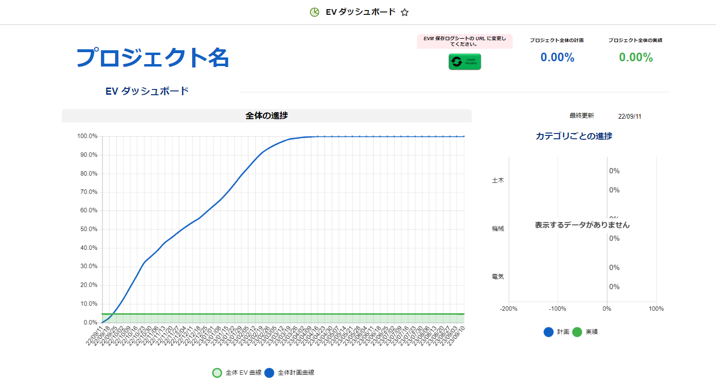The width and height of the screenshot is (716, 390).
Task: Click the 全体の進捗 chart header
Action: coord(267,116)
